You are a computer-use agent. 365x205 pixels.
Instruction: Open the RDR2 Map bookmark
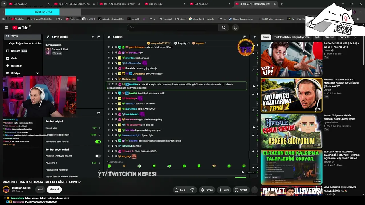pos(271,19)
